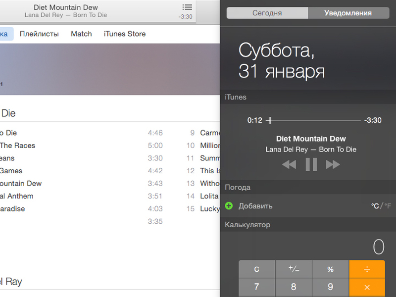The width and height of the screenshot is (396, 297).
Task: Open the iTunes Store tab
Action: click(125, 34)
